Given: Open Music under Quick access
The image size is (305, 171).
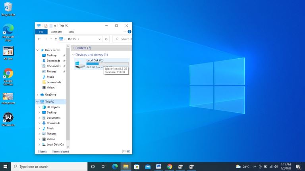Looking at the screenshot, I should pos(50,77).
